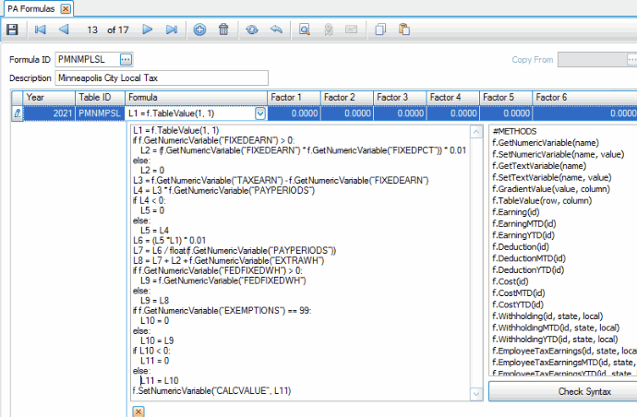
Task: Add a new formula record
Action: tap(200, 30)
